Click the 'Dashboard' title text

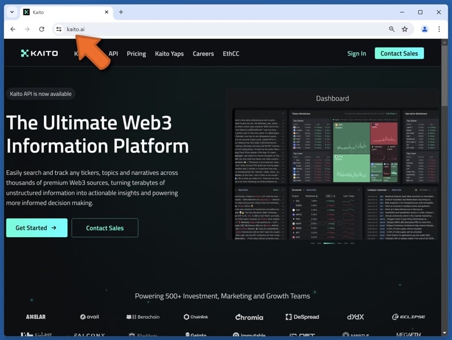[332, 98]
